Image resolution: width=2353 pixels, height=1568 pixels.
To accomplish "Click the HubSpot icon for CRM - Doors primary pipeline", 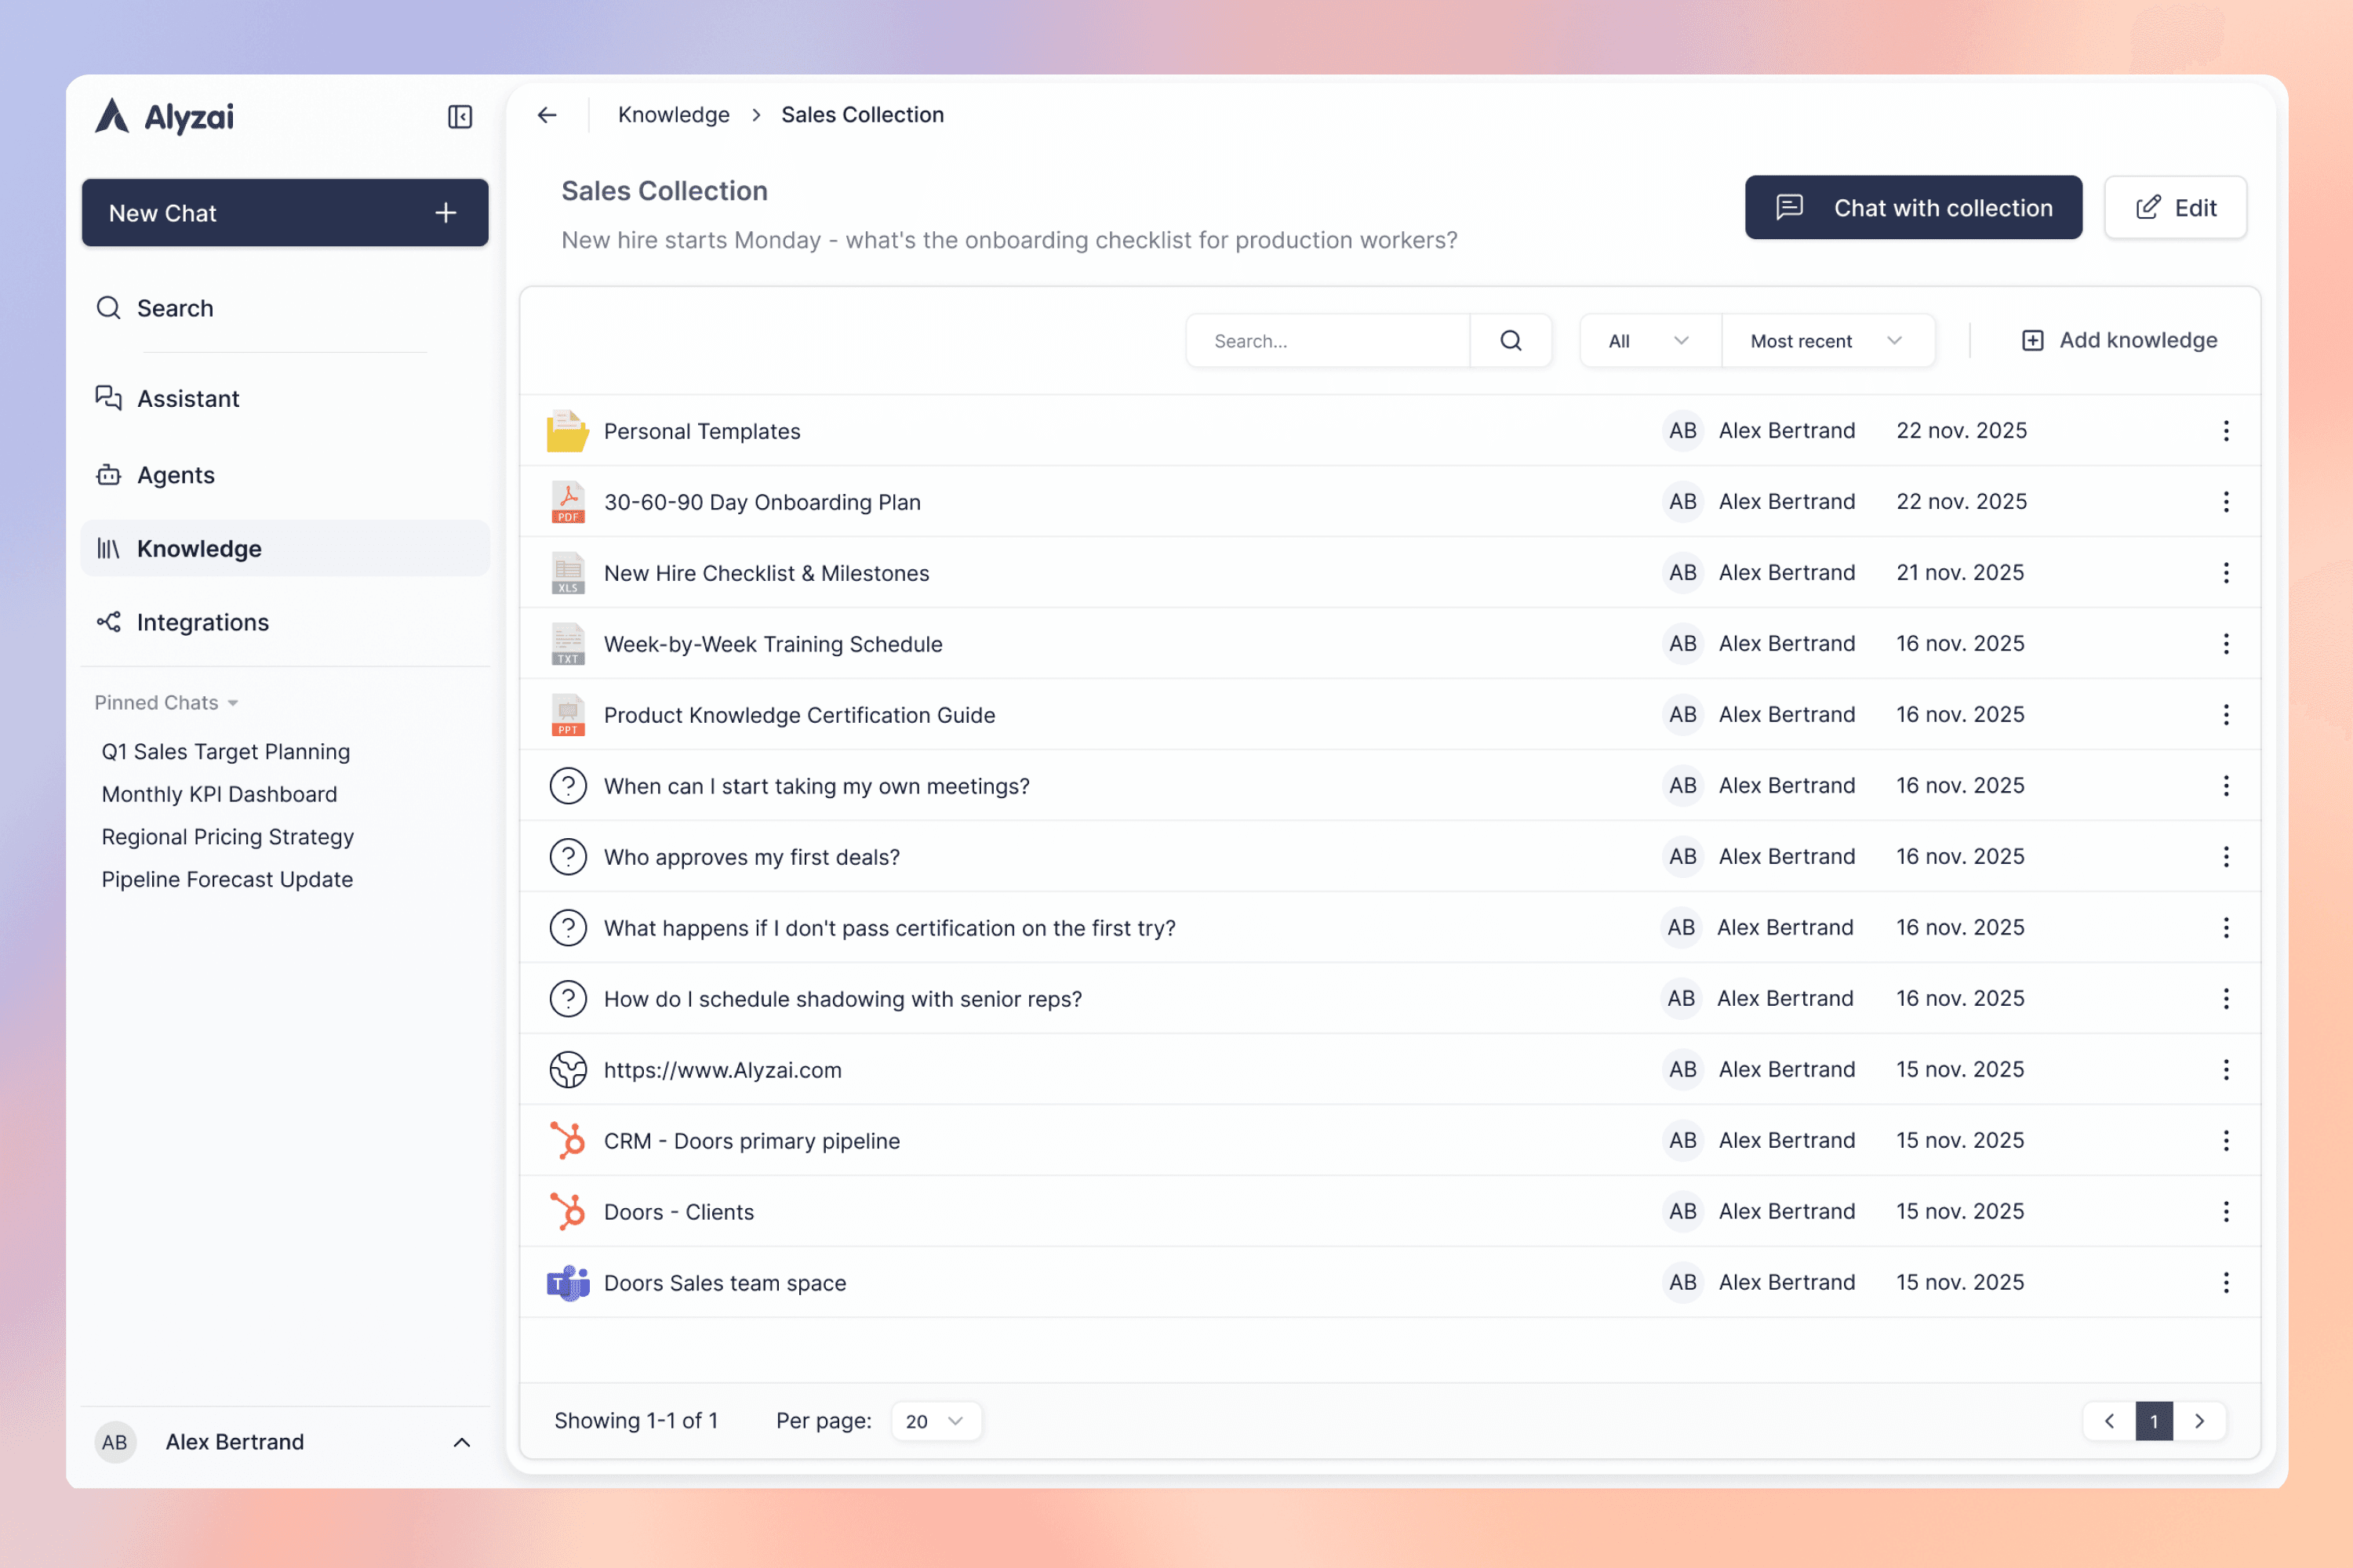I will [568, 1141].
